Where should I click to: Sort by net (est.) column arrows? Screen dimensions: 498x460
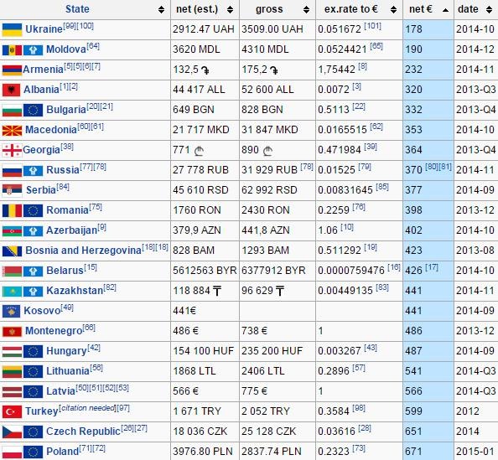tap(231, 9)
